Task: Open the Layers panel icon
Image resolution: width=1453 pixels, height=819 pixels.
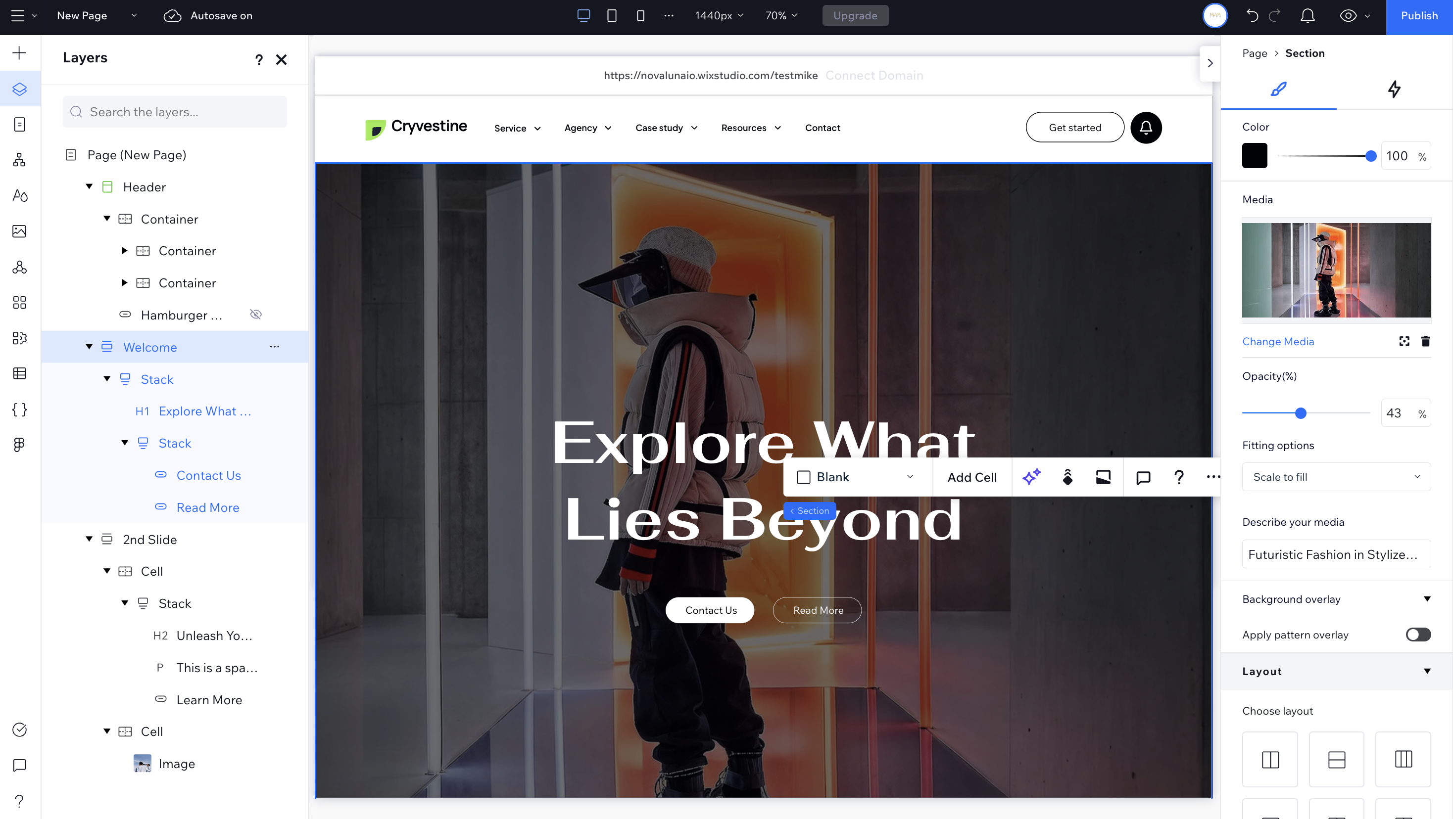Action: pos(19,89)
